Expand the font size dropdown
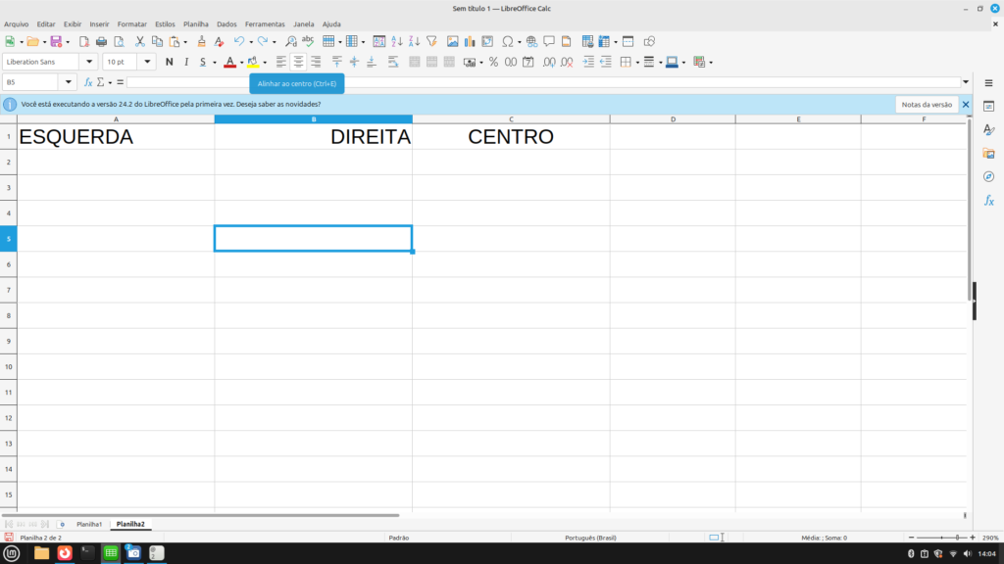This screenshot has width=1004, height=564. coord(148,62)
